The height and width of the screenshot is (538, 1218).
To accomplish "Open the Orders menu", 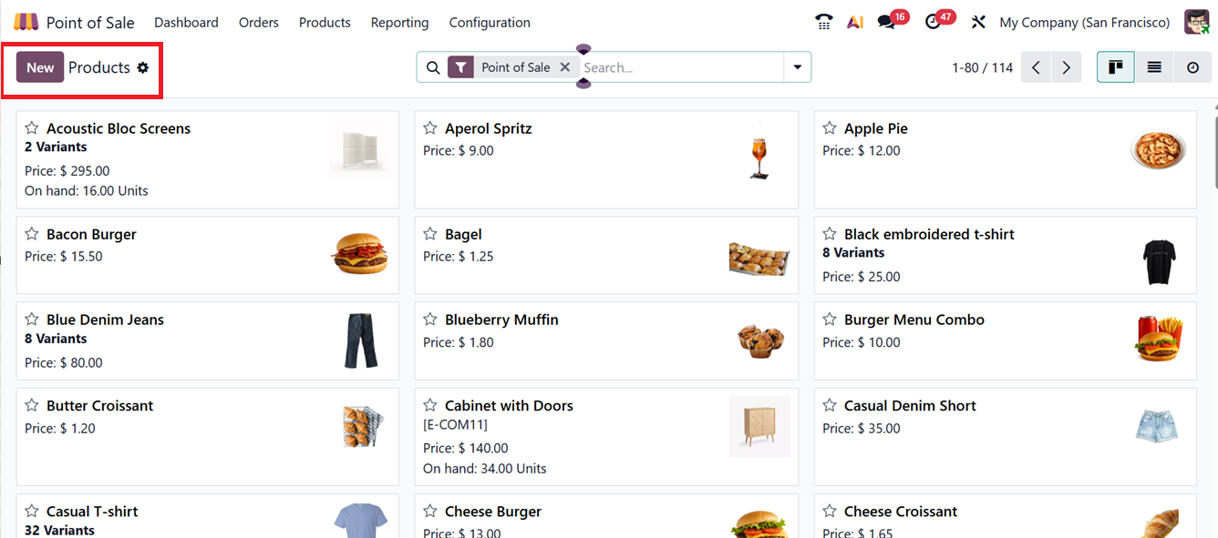I will [259, 22].
